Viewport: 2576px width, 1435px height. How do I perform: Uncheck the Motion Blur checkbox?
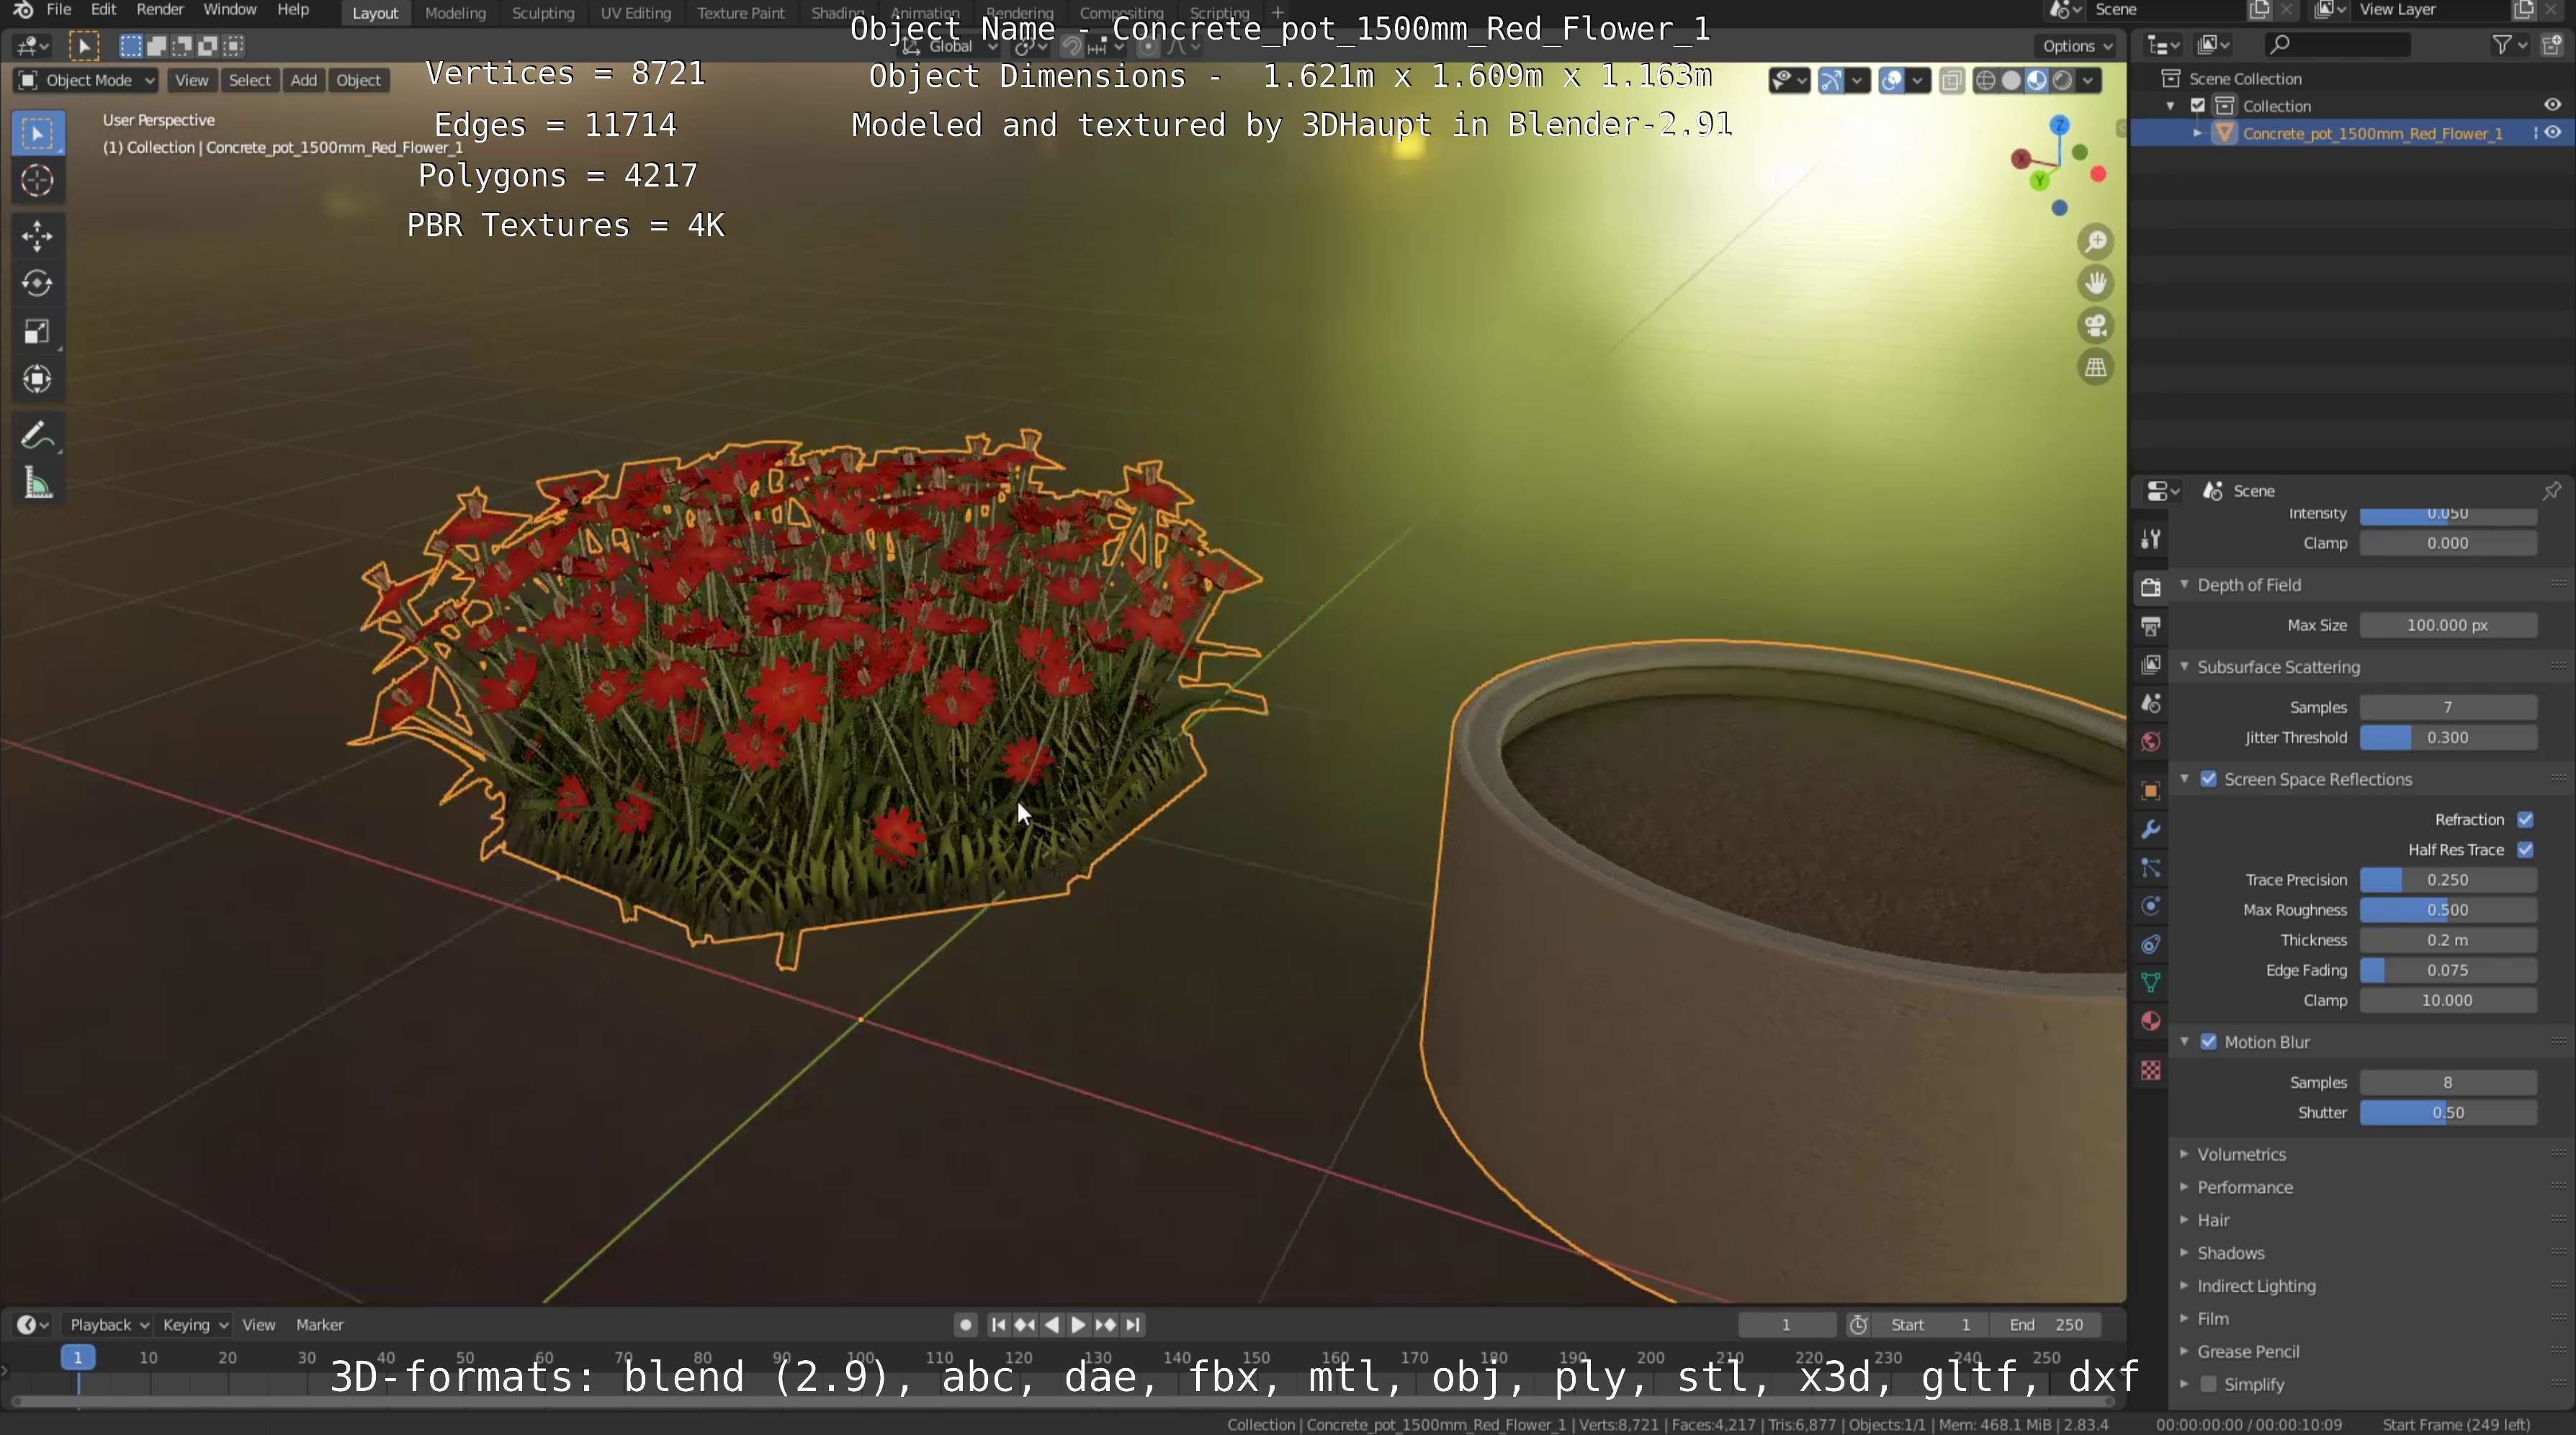click(x=2209, y=1042)
